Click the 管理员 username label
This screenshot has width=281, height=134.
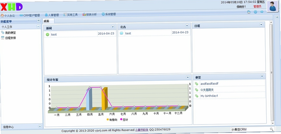coord(257,6)
